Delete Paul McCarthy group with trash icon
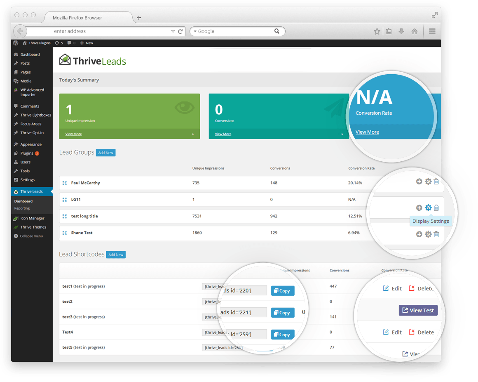This screenshot has width=478, height=382. click(x=436, y=182)
